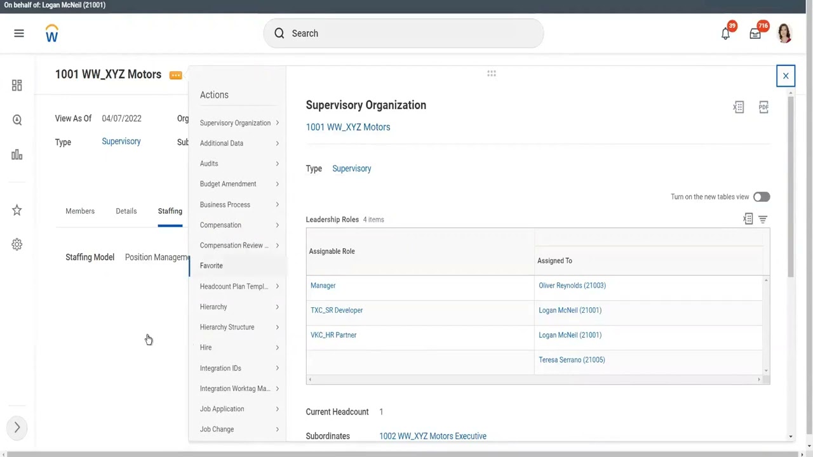Screen dimensions: 813x457
Task: Open Hire action menu item
Action: coord(239,348)
